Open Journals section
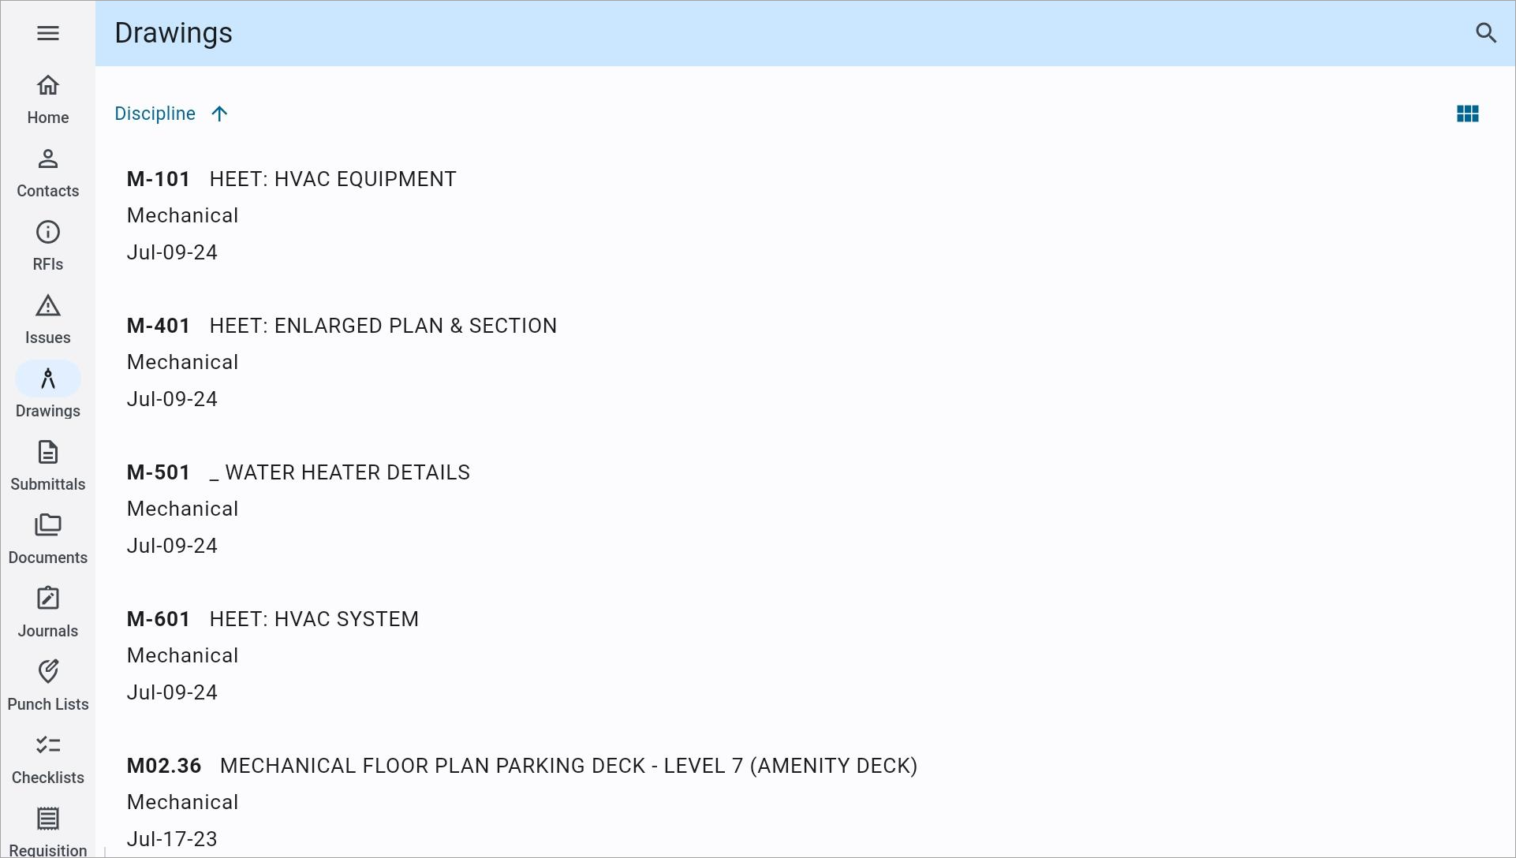Viewport: 1516px width, 858px height. (x=48, y=612)
